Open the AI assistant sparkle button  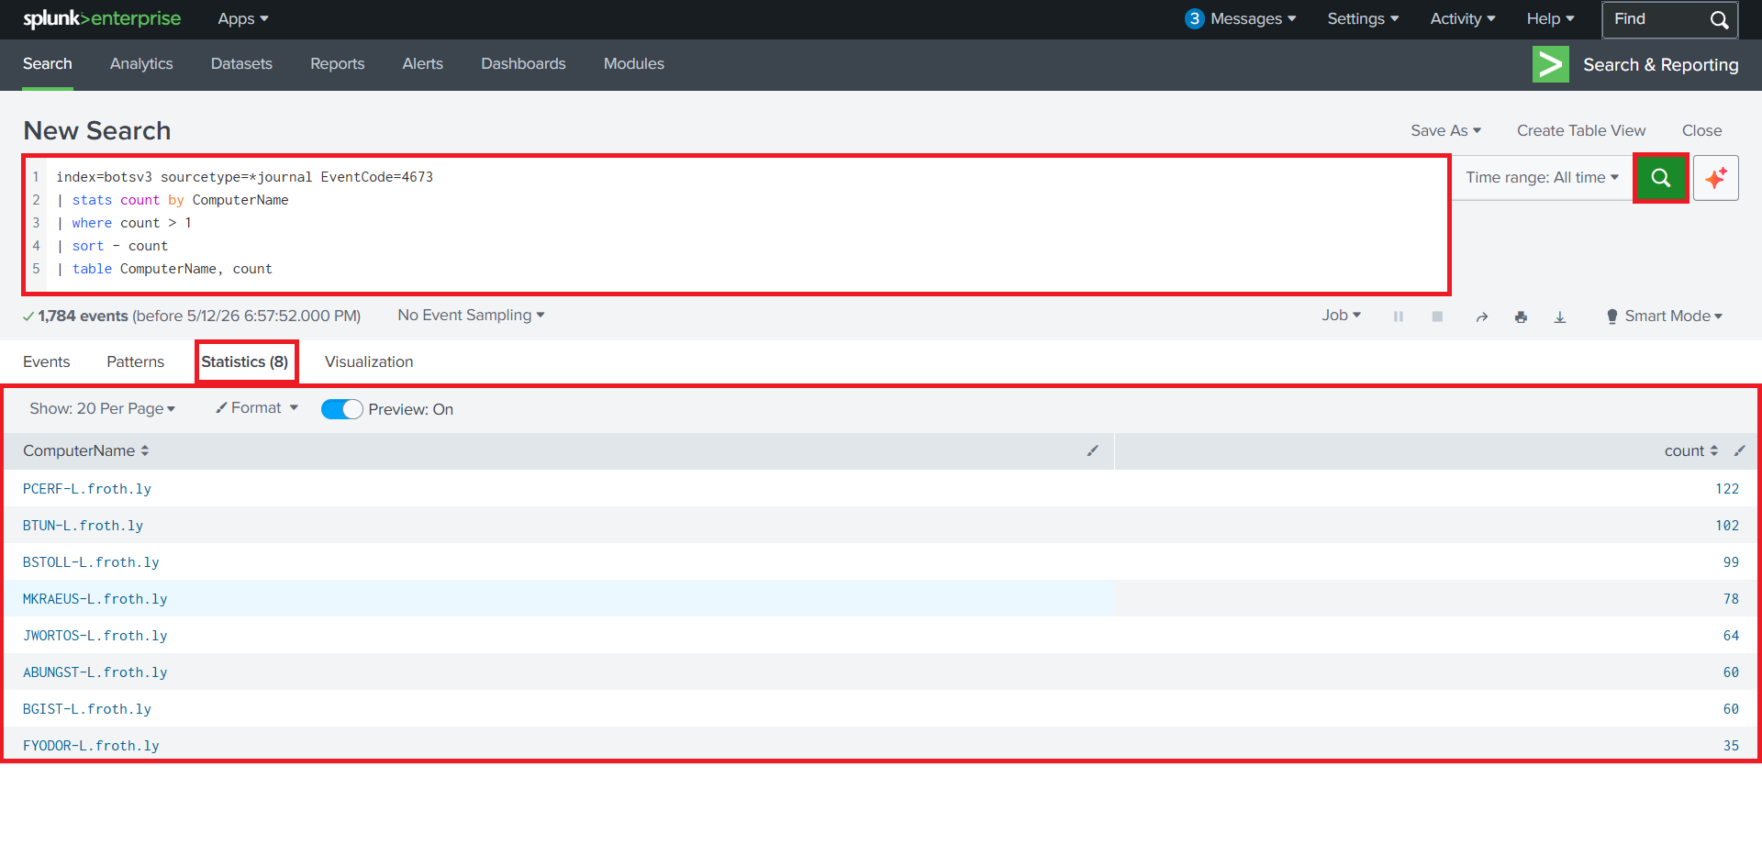click(1715, 178)
